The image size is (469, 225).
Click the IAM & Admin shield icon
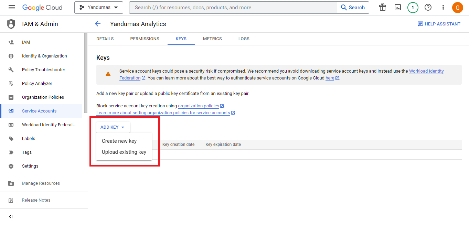tap(11, 24)
